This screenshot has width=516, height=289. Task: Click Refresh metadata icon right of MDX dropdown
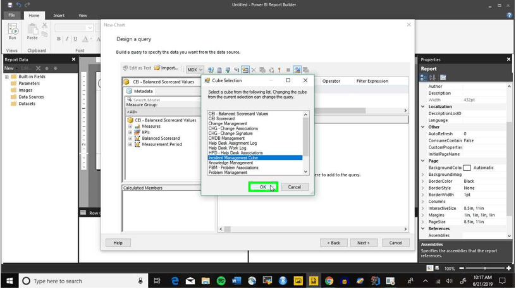(x=211, y=70)
